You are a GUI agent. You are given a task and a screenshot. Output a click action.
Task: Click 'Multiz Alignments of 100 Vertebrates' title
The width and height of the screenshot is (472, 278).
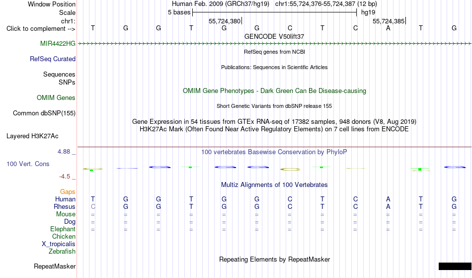(274, 185)
